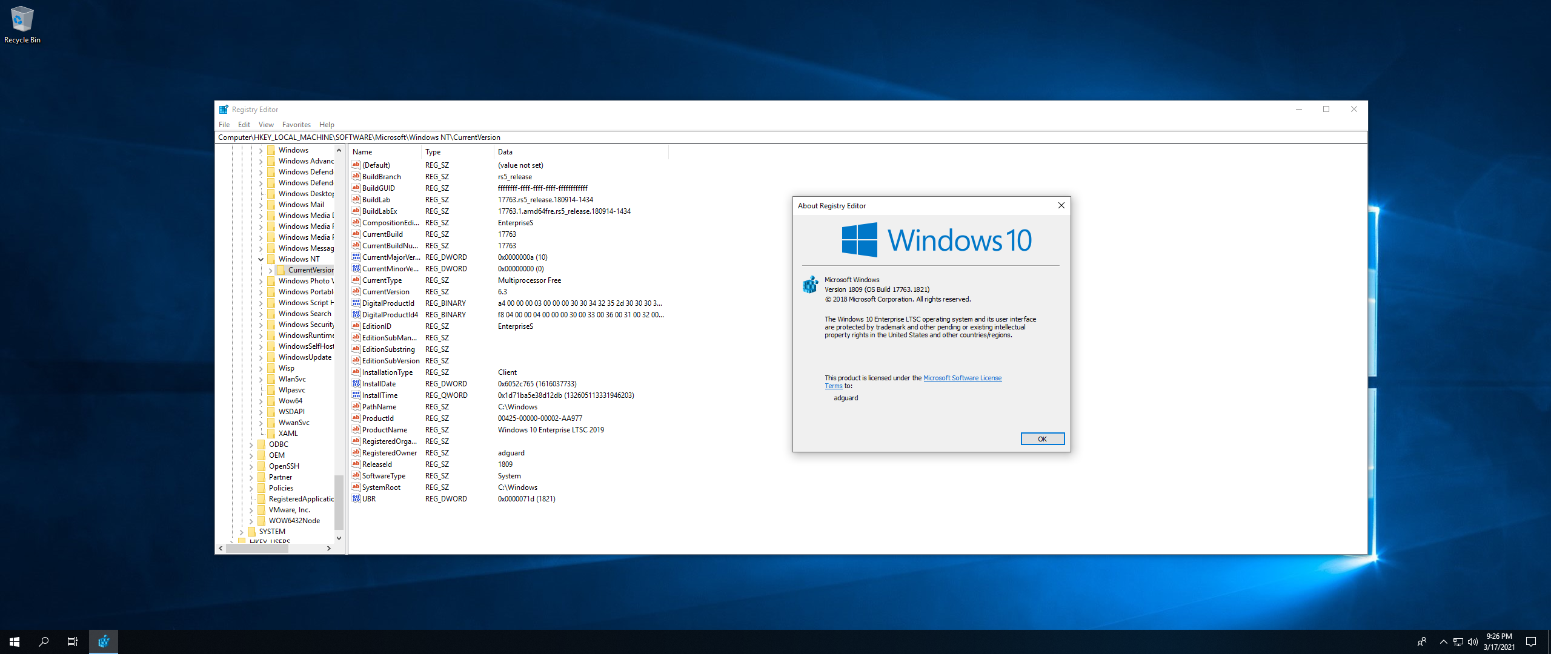Click the tree horizontal scrollbar right arrow
Image resolution: width=1551 pixels, height=654 pixels.
pyautogui.click(x=329, y=548)
